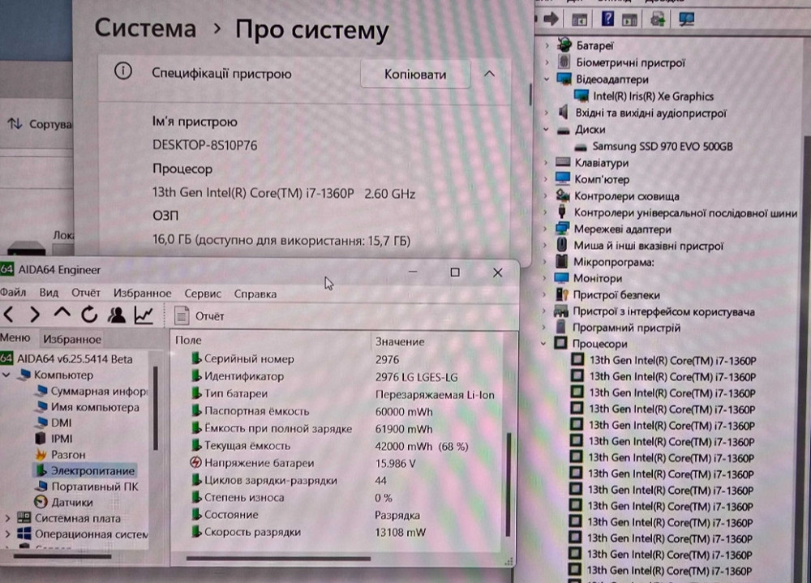This screenshot has height=583, width=811.
Task: Click the Система breadcrumb link
Action: 145,28
